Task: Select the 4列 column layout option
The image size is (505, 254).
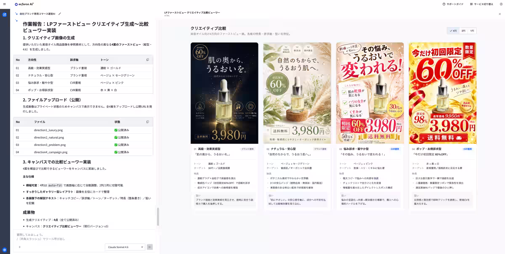Action: coord(453,31)
